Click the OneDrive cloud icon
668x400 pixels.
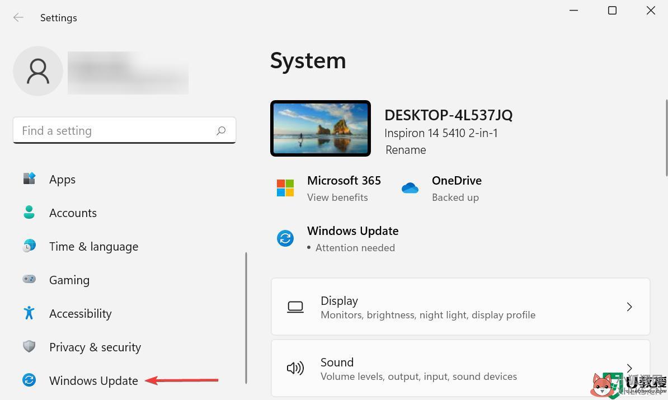tap(410, 188)
